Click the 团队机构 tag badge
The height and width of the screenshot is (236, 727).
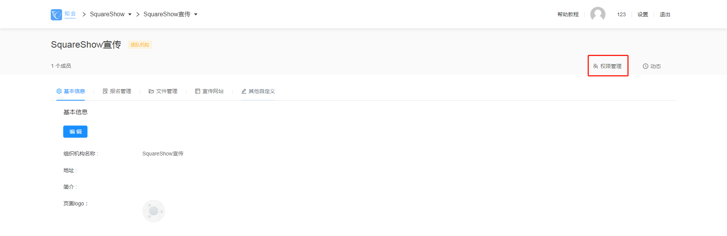click(140, 45)
